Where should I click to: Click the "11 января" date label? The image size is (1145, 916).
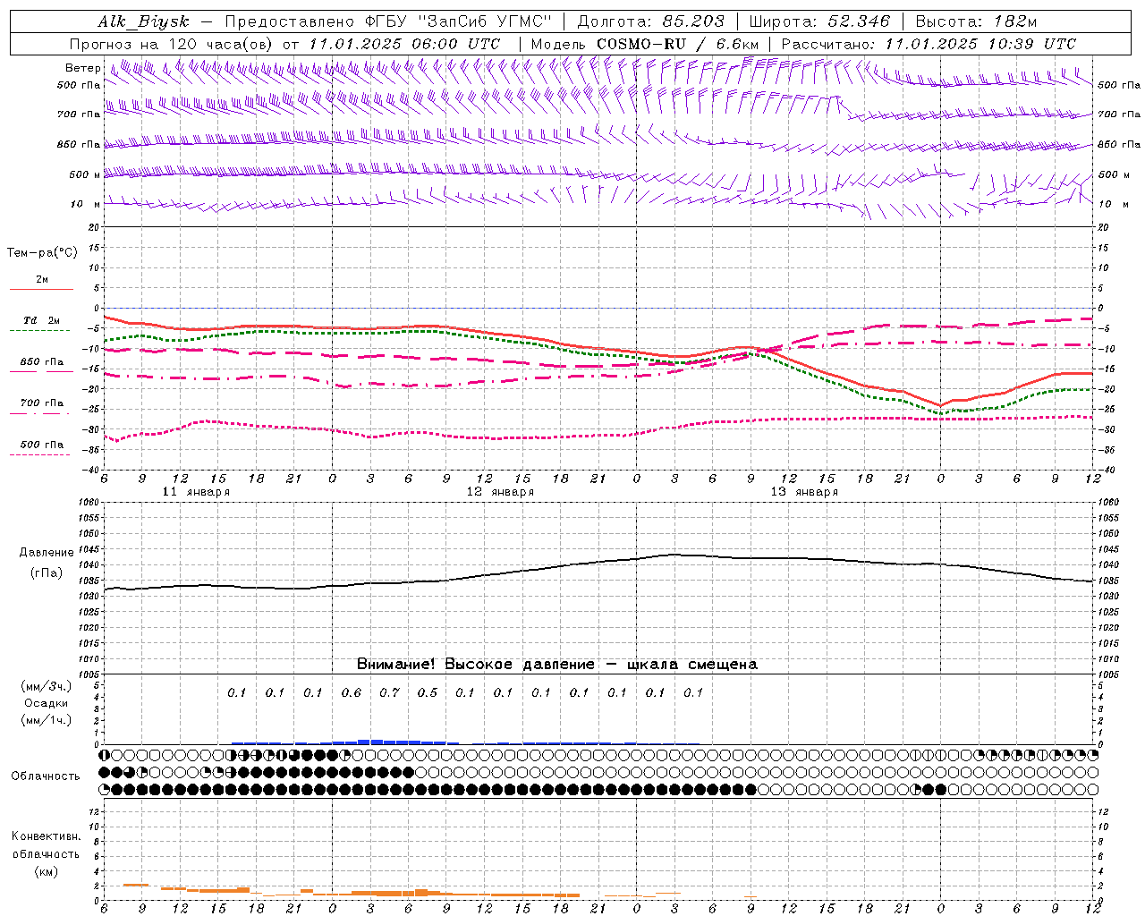point(195,492)
